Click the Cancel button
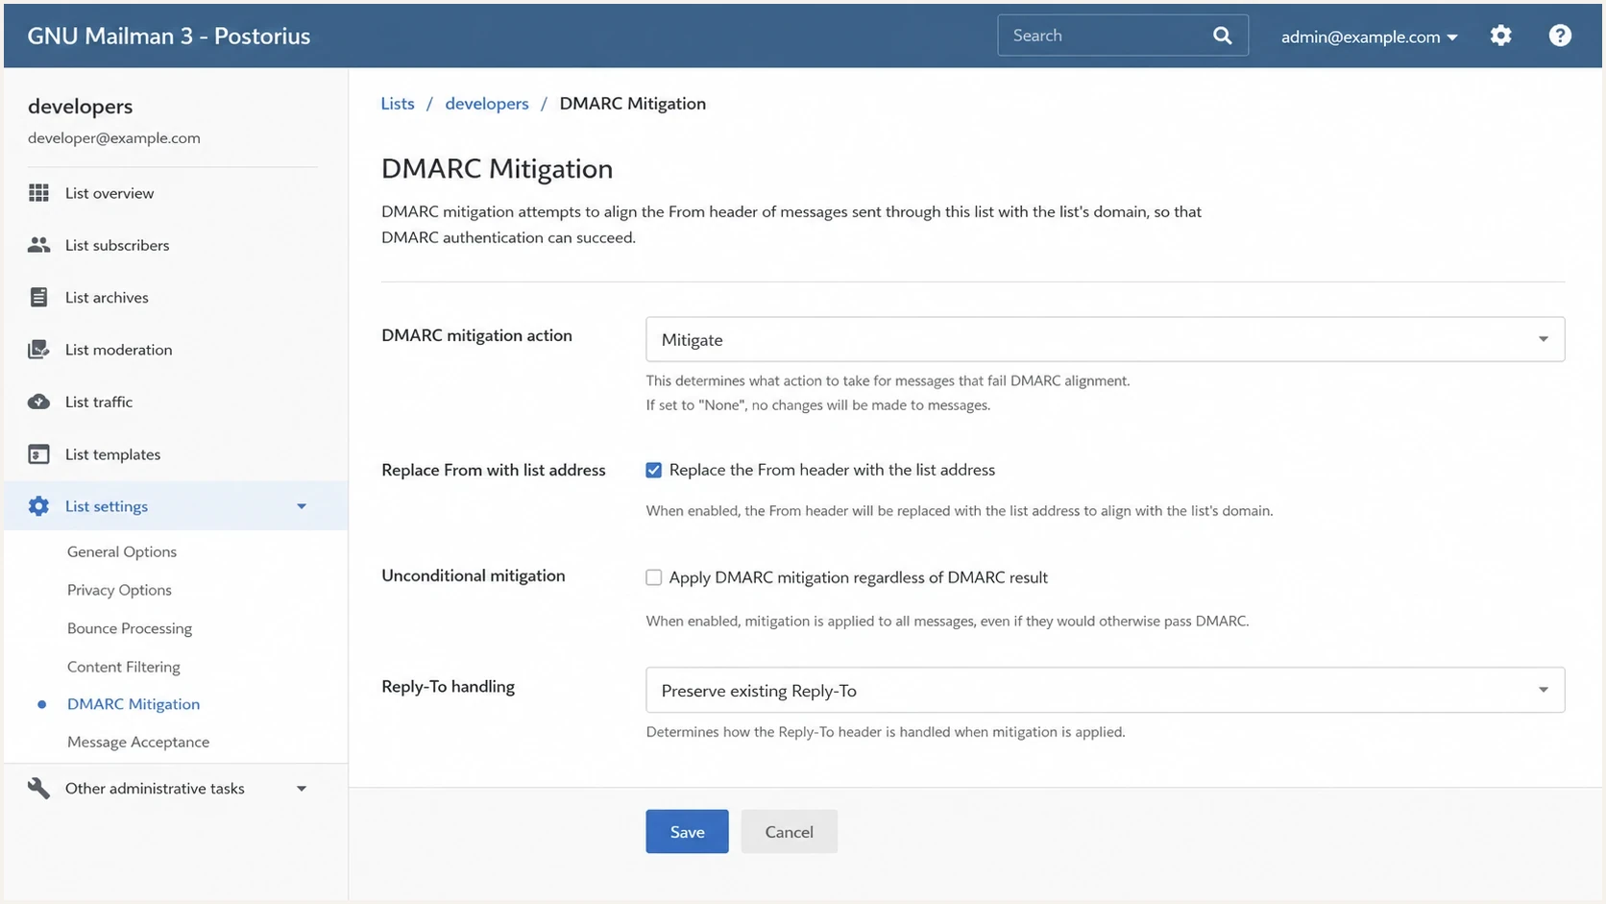Viewport: 1606px width, 904px height. [789, 831]
